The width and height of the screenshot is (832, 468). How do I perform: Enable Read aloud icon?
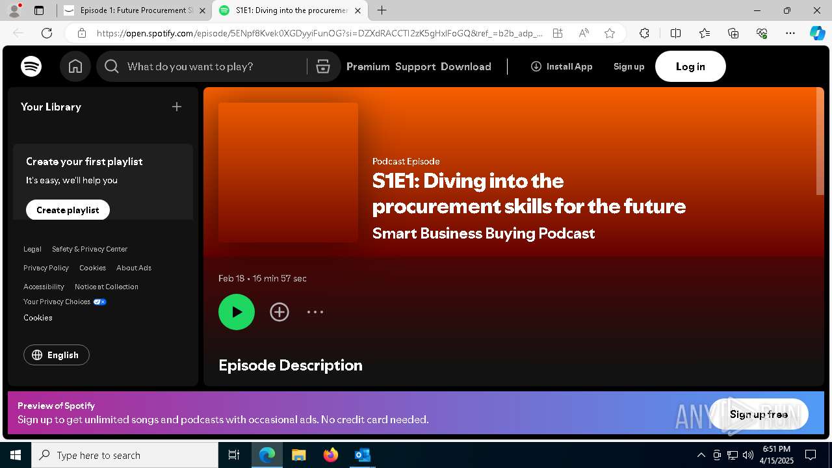584,33
